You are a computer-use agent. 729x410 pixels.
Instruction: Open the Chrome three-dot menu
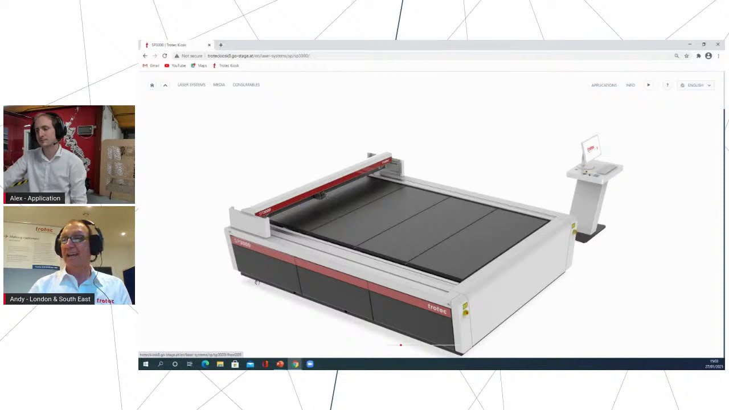718,56
